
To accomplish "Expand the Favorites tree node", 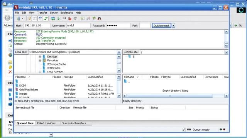I will (40, 61).
